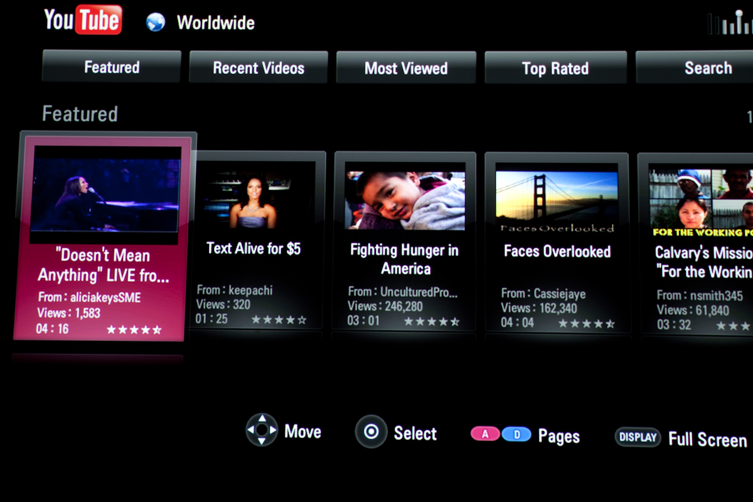Click star rating on aliciakeysSME card
753x502 pixels.
(x=134, y=329)
